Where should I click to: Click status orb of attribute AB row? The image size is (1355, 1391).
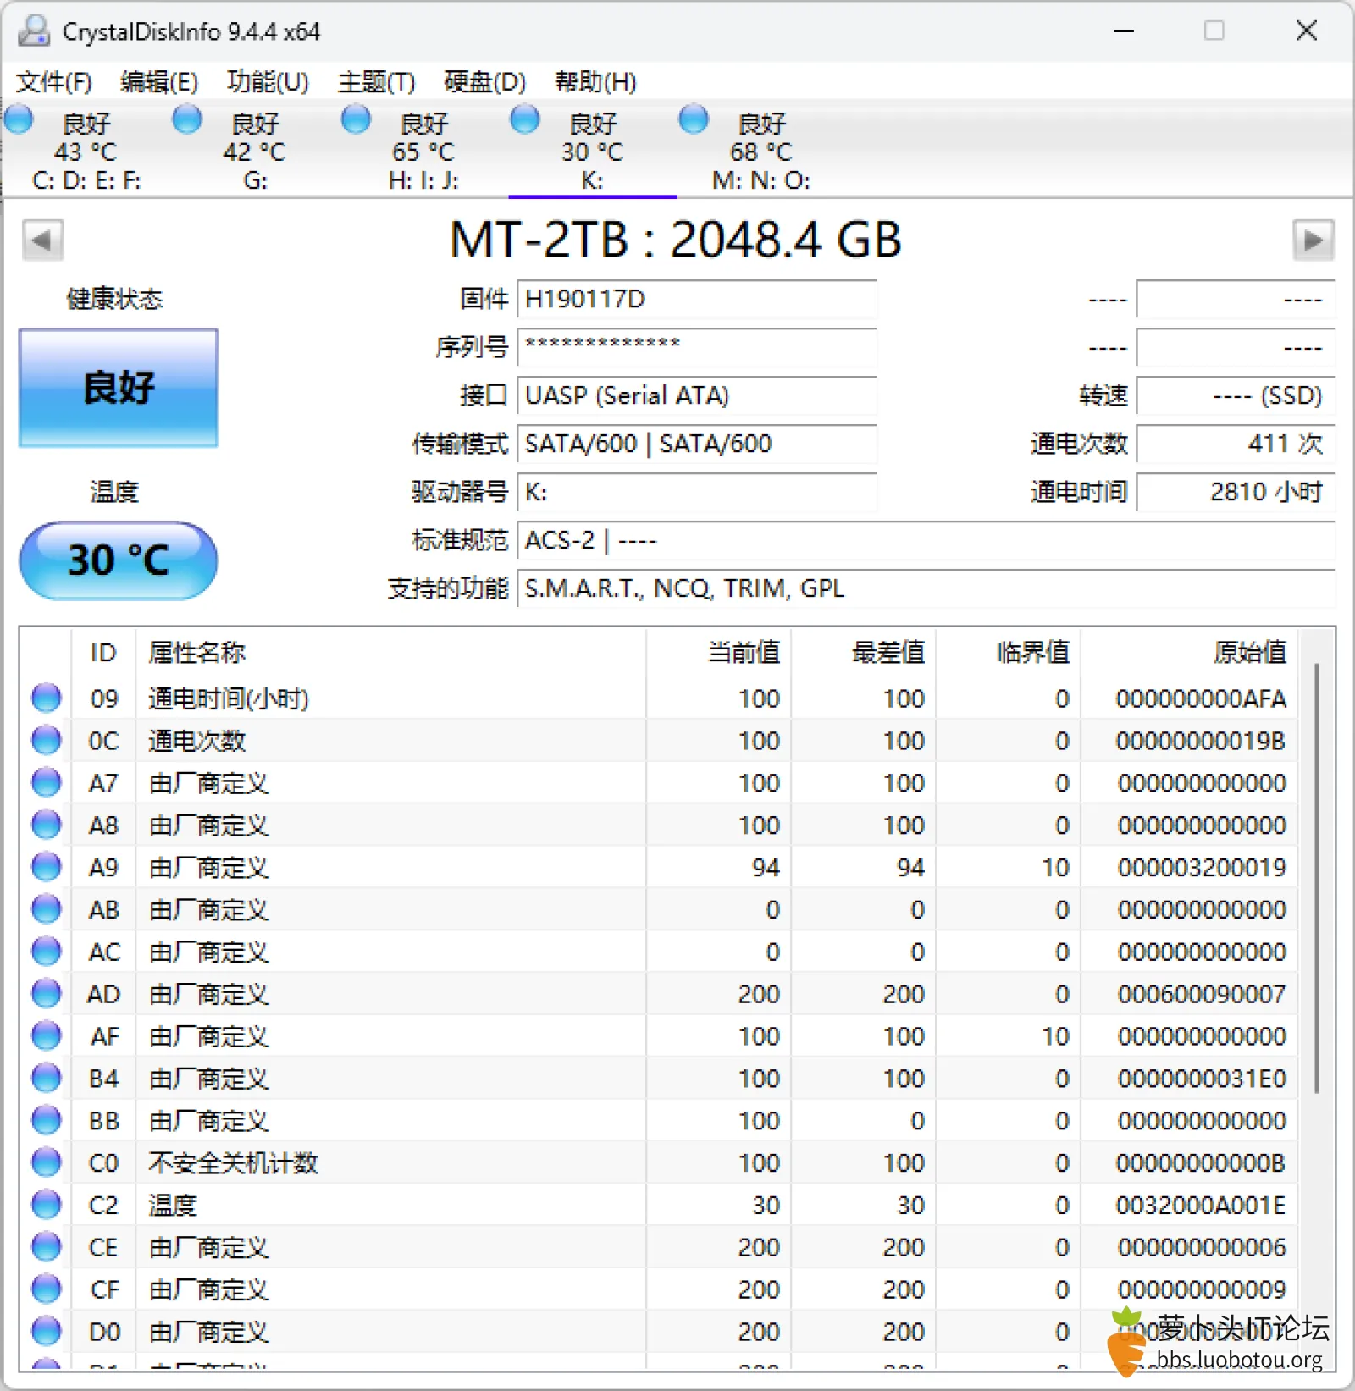click(x=47, y=909)
